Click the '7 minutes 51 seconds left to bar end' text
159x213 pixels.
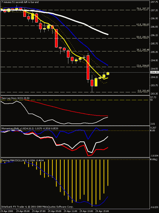click(x=20, y=2)
